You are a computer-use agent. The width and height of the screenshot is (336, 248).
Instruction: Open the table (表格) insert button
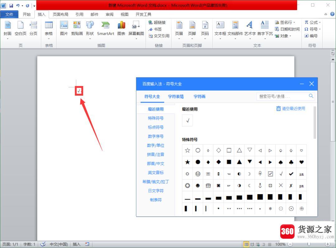49,30
